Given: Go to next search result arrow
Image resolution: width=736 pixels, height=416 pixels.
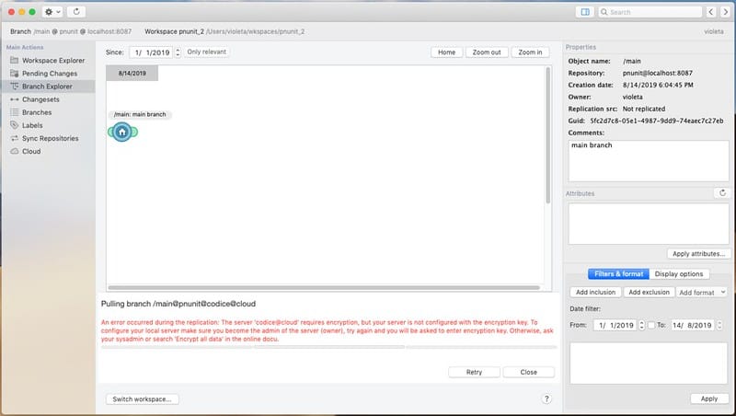Looking at the screenshot, I should pos(725,12).
